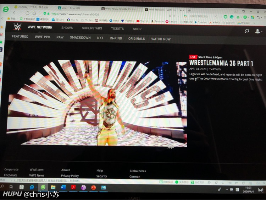Select ORIGINALS in sub-navigation

[x=137, y=39]
